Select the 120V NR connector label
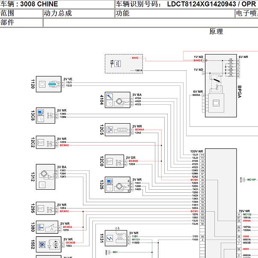Screen dimensions: 258x258 [197, 152]
